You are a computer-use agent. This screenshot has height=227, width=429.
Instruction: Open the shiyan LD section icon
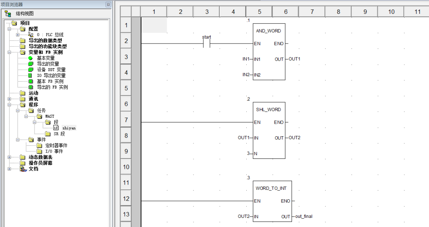pyautogui.click(x=56, y=128)
